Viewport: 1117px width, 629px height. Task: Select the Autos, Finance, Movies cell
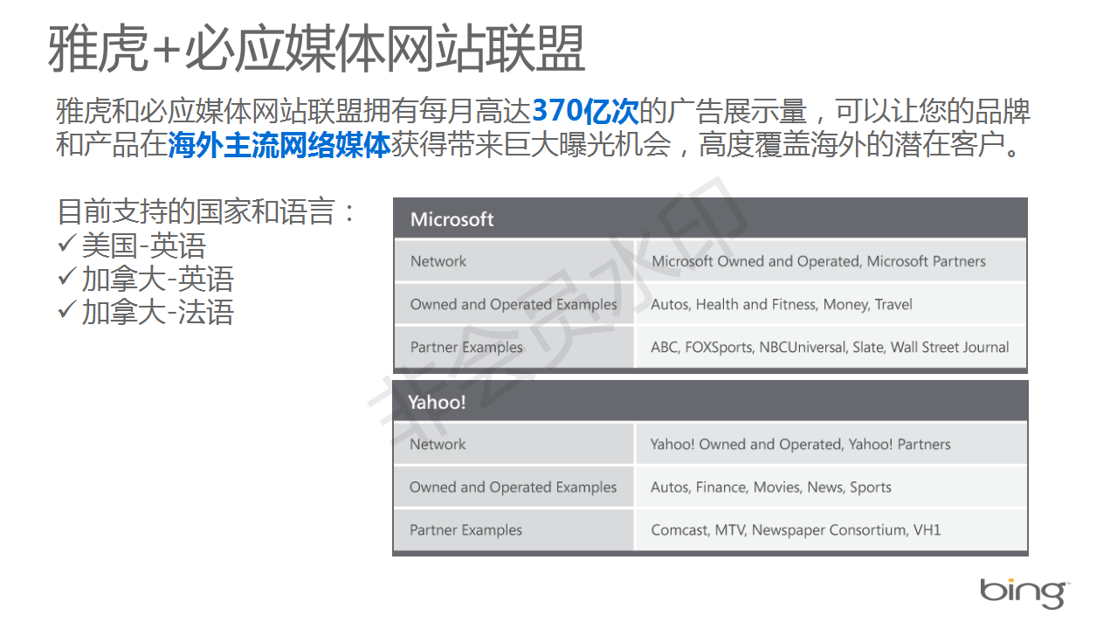click(x=770, y=487)
